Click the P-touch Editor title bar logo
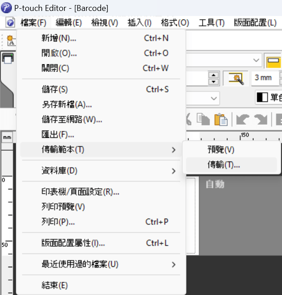The width and height of the screenshot is (282, 295). point(6,8)
